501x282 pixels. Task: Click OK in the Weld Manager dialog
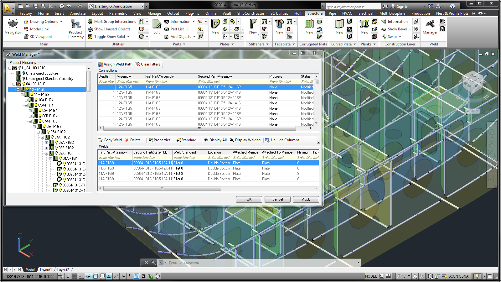[249, 199]
